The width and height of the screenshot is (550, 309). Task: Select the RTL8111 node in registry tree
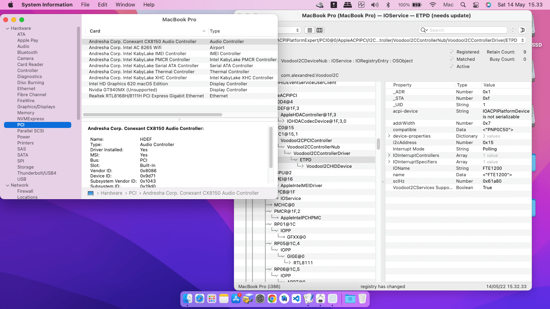(303, 263)
